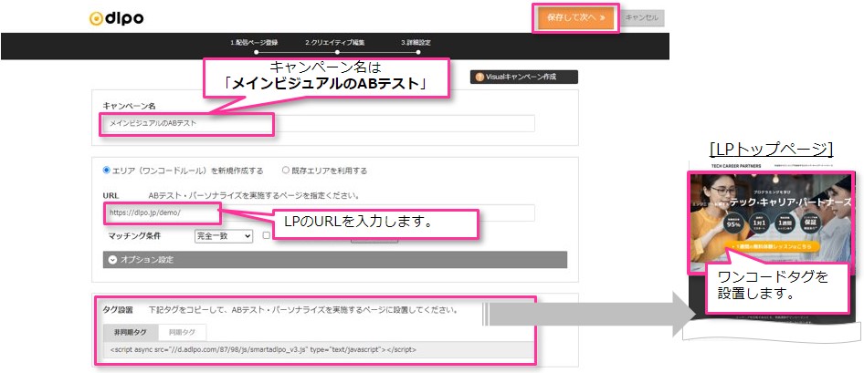Focus the キャンペーン名 input field
864x373 pixels.
[319, 124]
